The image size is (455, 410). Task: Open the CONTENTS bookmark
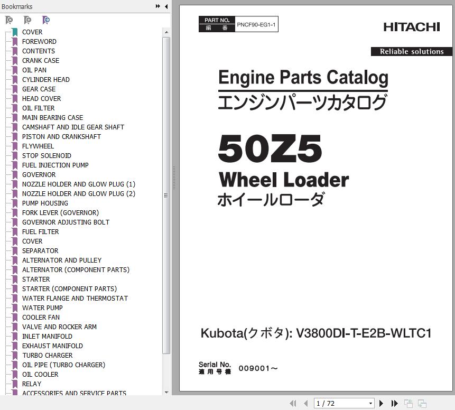[39, 51]
